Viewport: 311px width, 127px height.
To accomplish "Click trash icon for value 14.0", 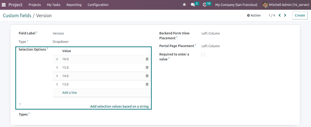I will (x=147, y=76).
